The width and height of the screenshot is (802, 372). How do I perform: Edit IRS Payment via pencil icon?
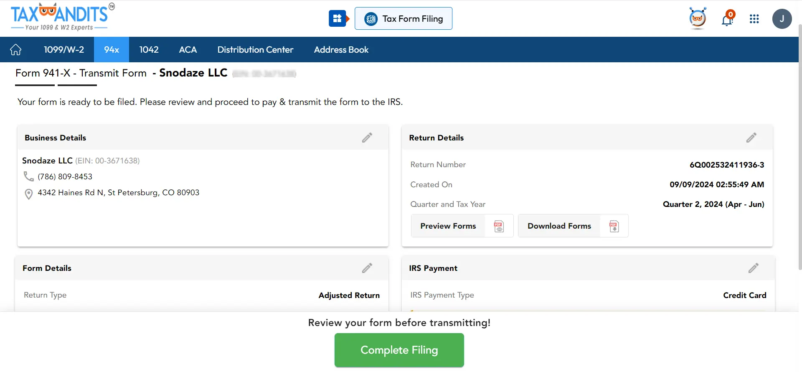coord(753,268)
